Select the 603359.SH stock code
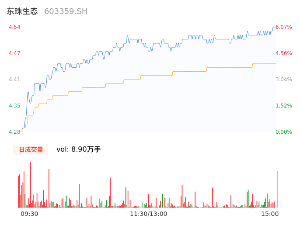The image size is (300, 229). 66,11
